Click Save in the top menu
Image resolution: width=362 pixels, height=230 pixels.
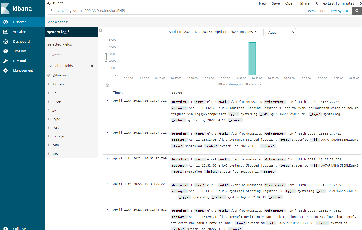(x=276, y=3)
